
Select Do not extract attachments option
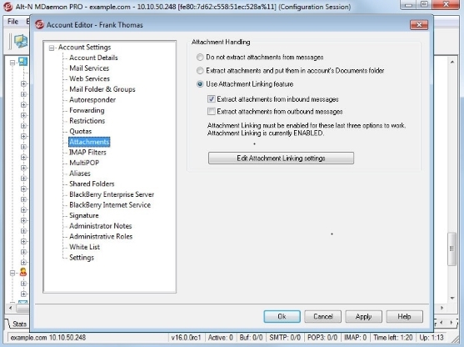tap(200, 58)
